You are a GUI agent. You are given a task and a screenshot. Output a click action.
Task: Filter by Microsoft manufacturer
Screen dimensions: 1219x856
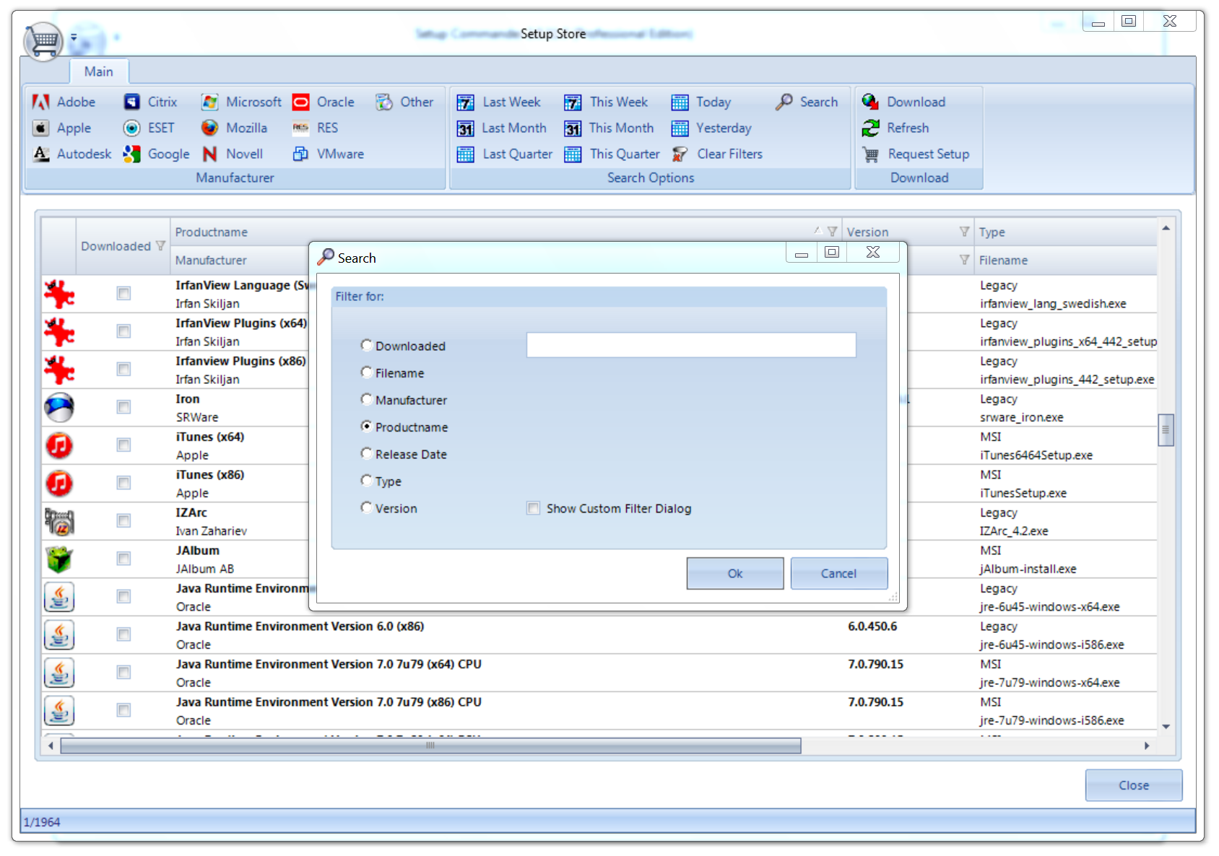pyautogui.click(x=241, y=102)
